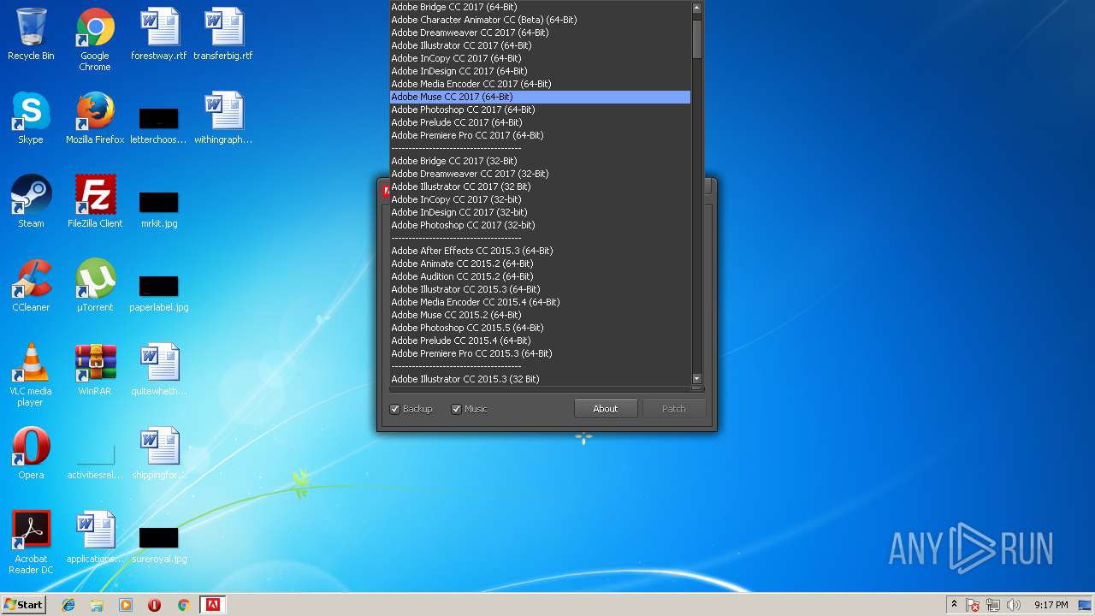Choose Adobe Illustrator CC 2015.3 (64-Bit)
The image size is (1095, 616).
pos(540,289)
